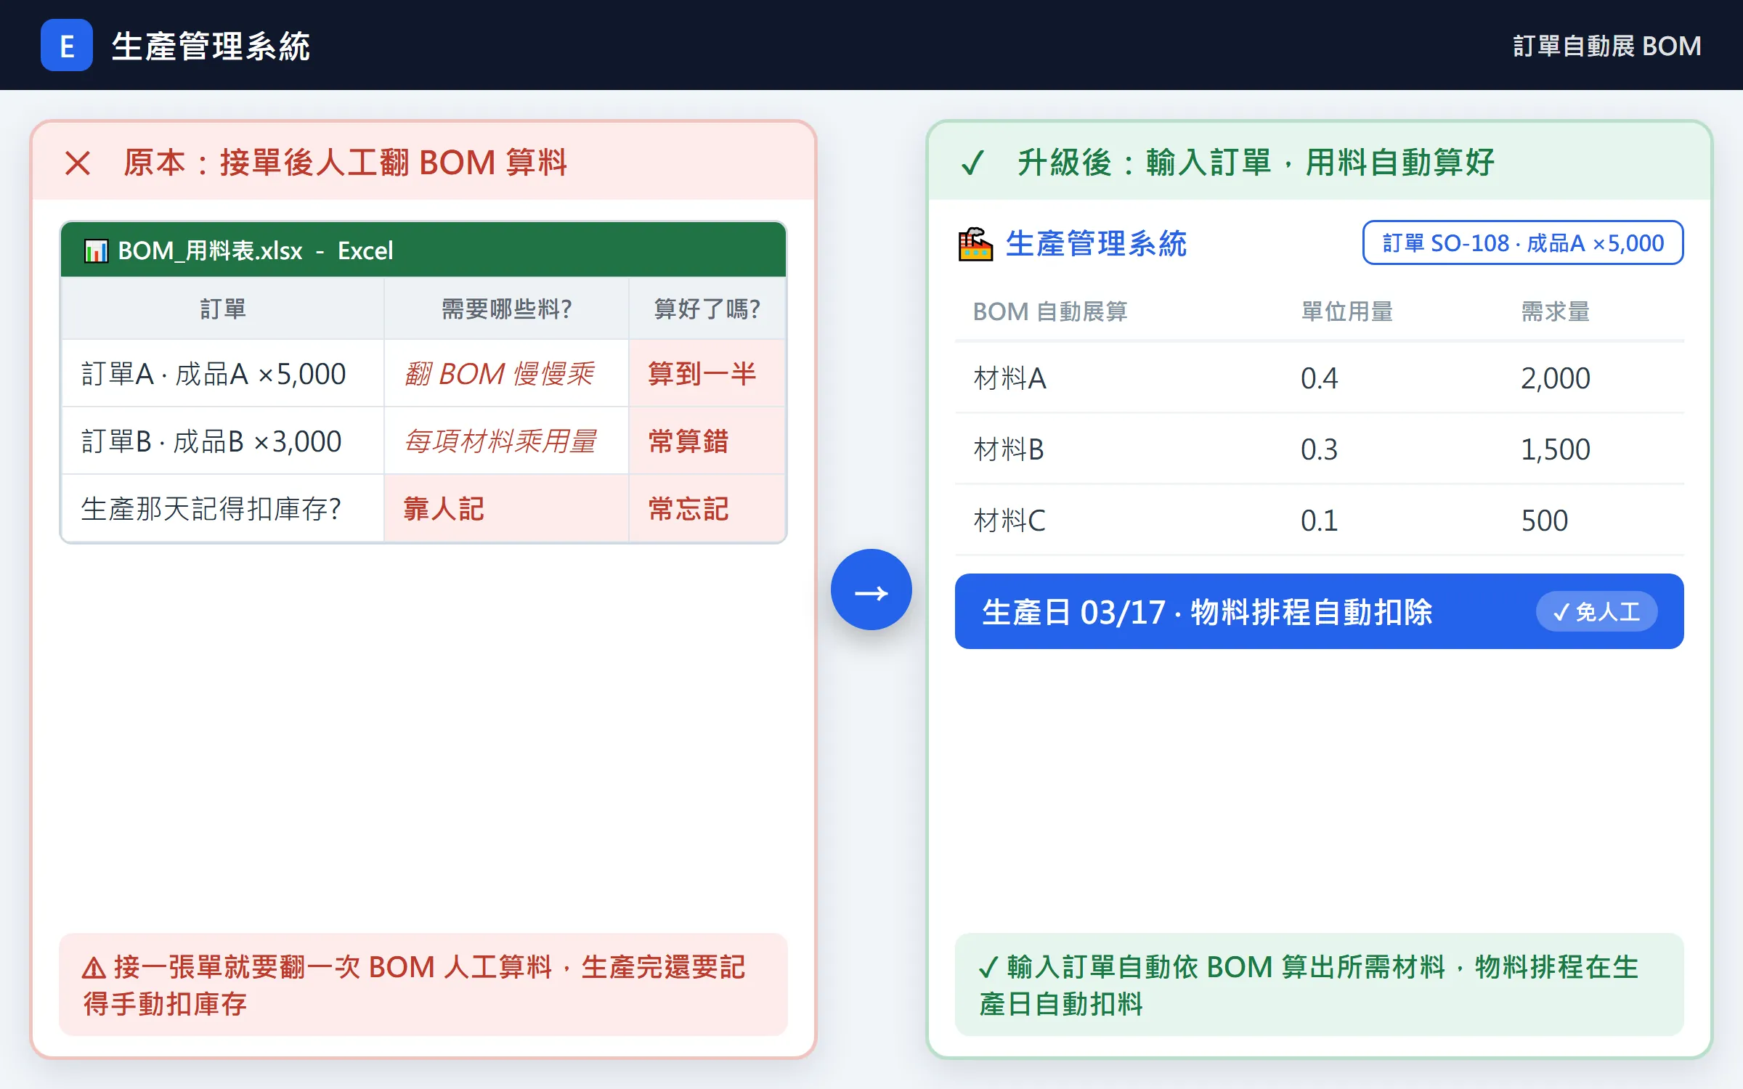The image size is (1743, 1089).
Task: Click cell 訂單B · 成品B ×3,000
Action: pyautogui.click(x=223, y=441)
